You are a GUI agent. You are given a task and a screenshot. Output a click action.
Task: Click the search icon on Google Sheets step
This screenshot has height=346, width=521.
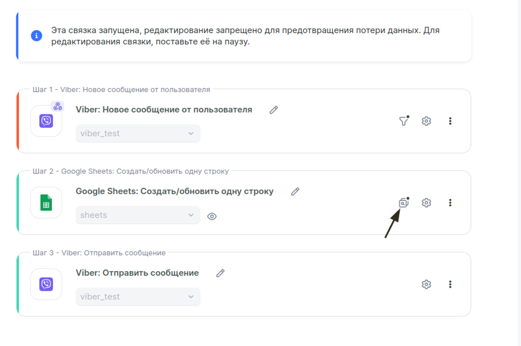[404, 203]
